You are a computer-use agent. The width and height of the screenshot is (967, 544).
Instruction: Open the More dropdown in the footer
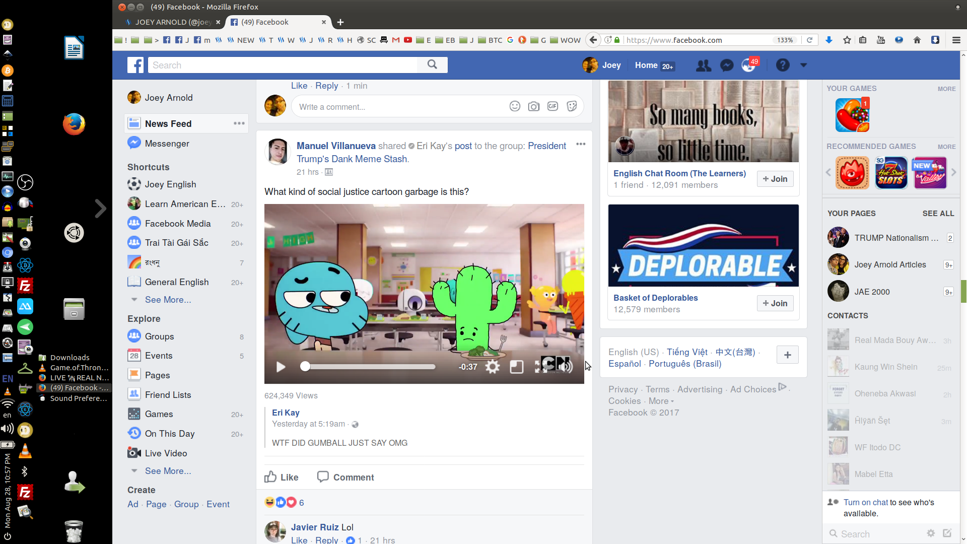[659, 401]
